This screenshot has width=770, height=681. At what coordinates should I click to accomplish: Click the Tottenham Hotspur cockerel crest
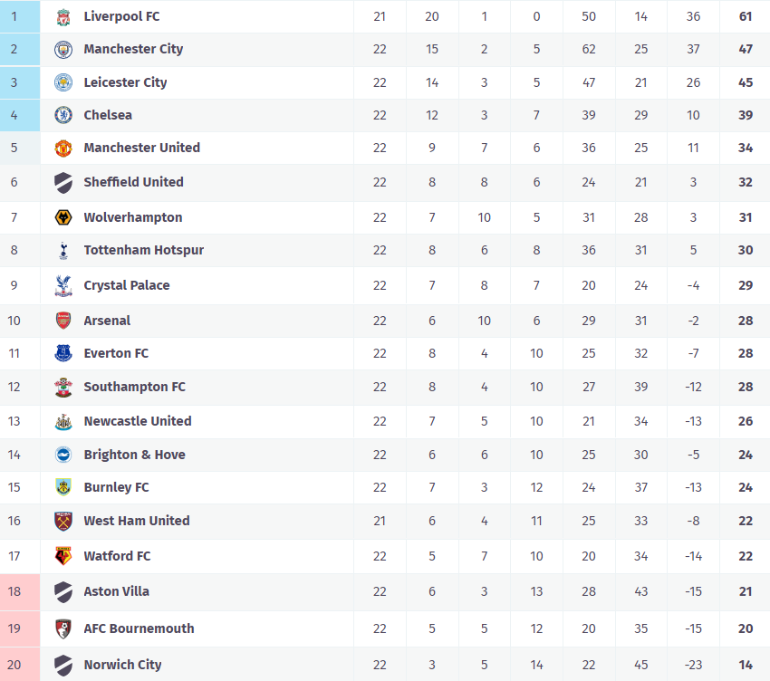63,250
